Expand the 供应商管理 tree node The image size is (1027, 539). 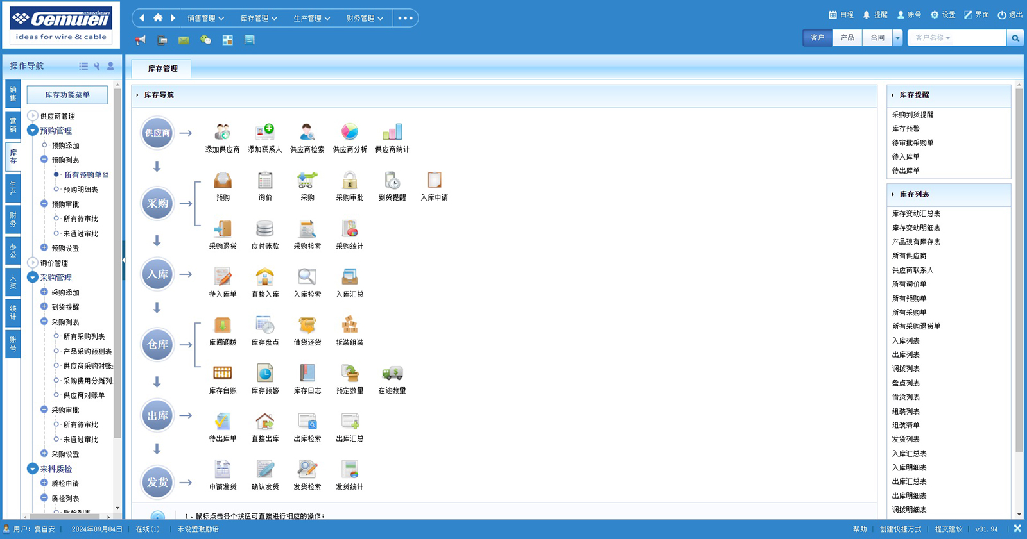(x=33, y=116)
